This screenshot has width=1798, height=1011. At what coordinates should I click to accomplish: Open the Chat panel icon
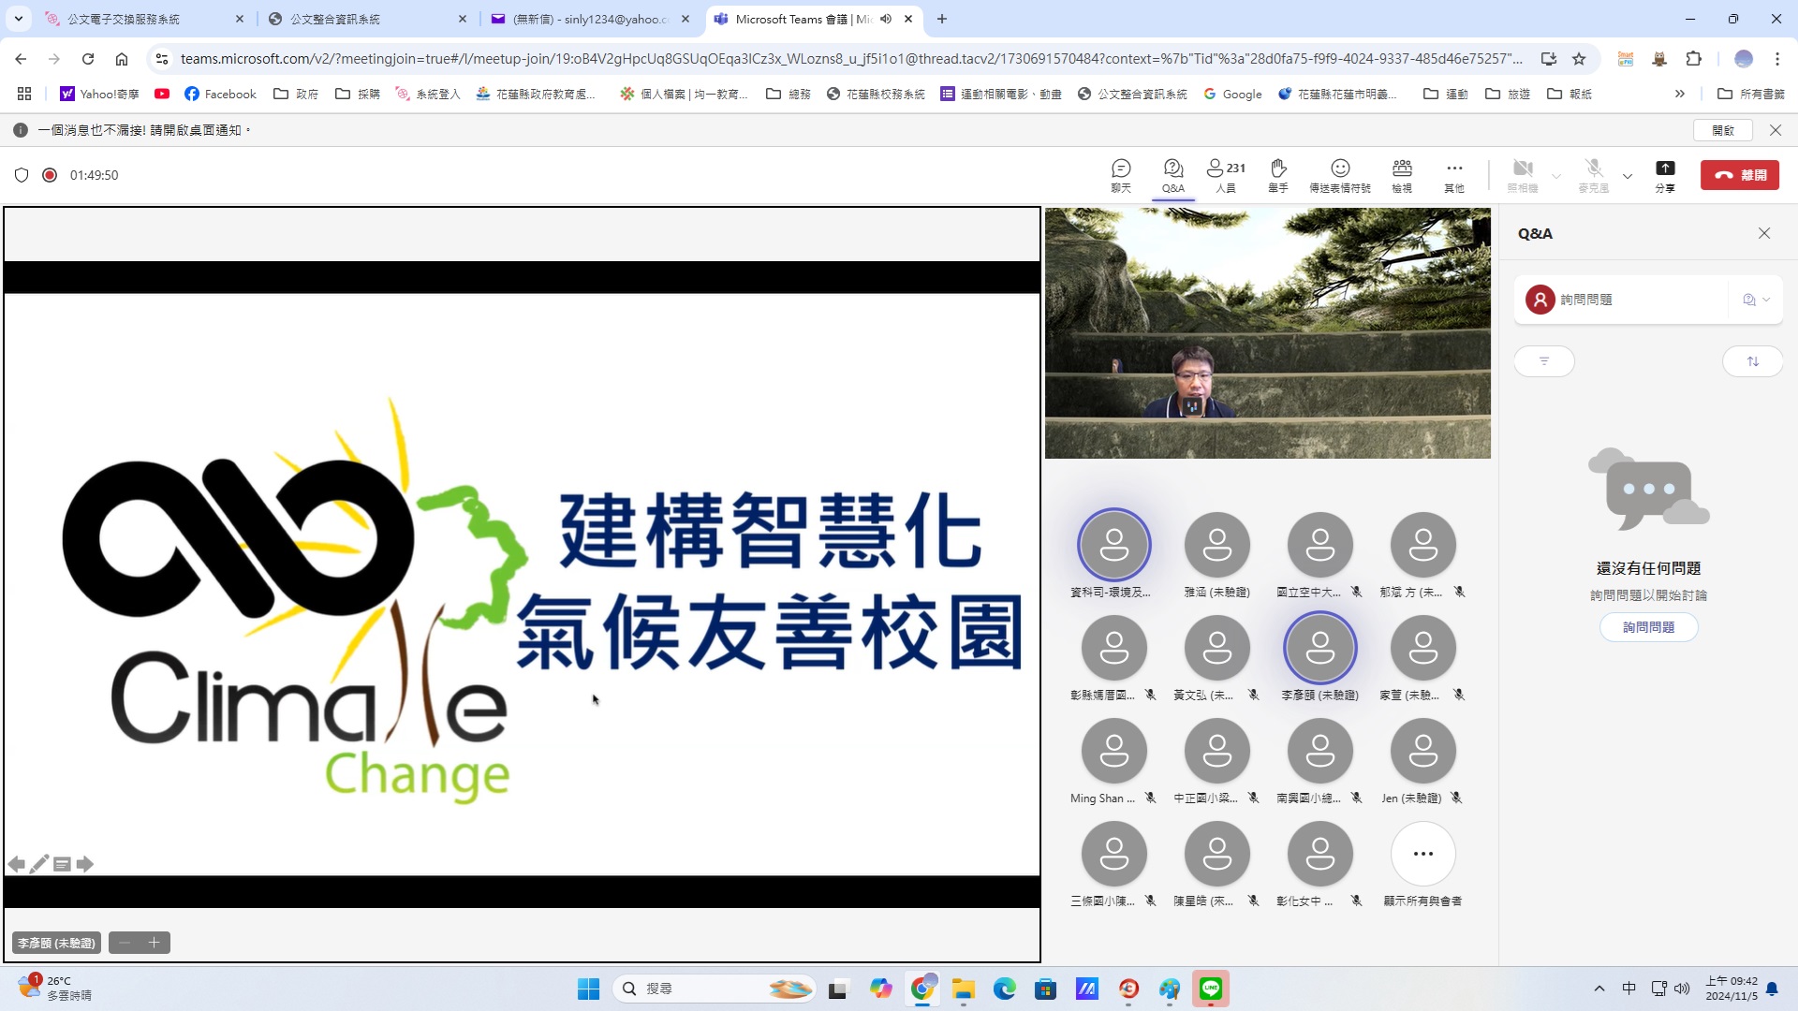pyautogui.click(x=1121, y=174)
